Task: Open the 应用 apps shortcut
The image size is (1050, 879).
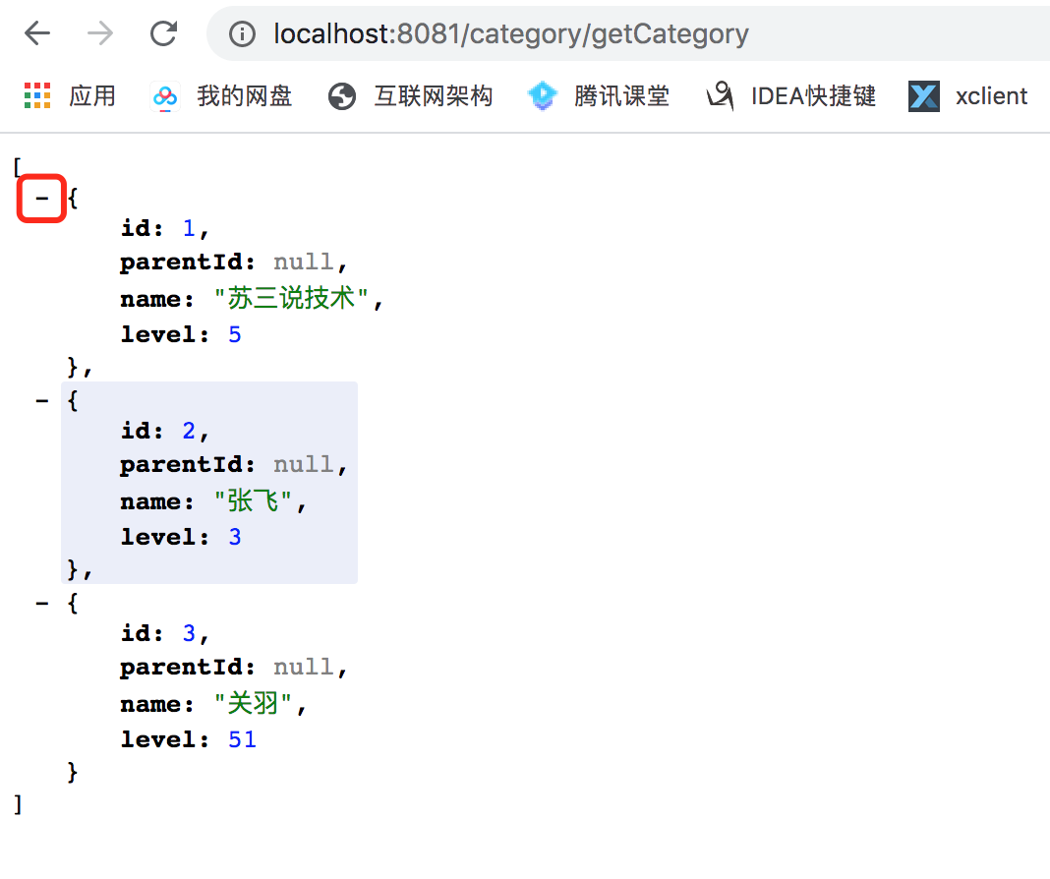Action: pos(92,96)
